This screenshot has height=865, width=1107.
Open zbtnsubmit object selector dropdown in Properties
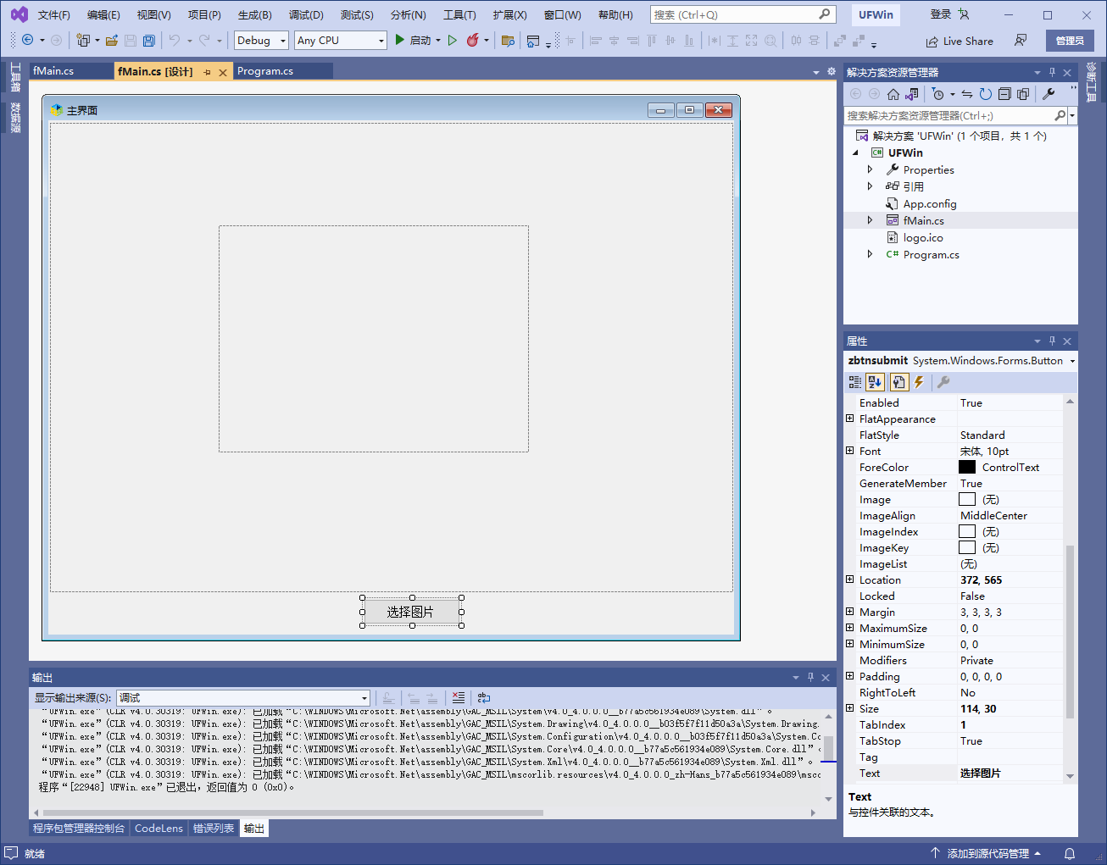pyautogui.click(x=1072, y=361)
